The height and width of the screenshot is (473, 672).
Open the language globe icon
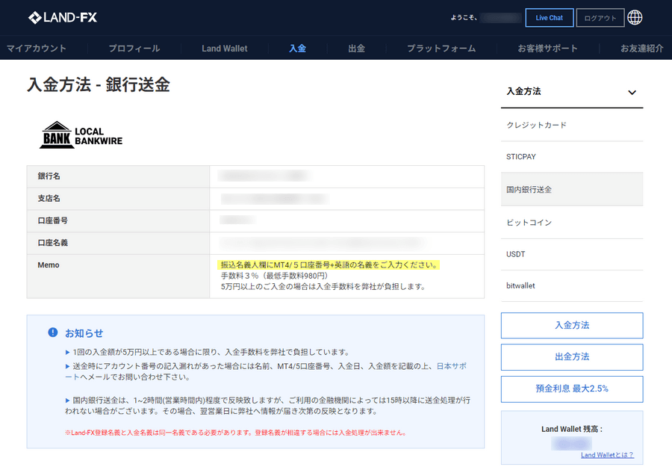(635, 18)
